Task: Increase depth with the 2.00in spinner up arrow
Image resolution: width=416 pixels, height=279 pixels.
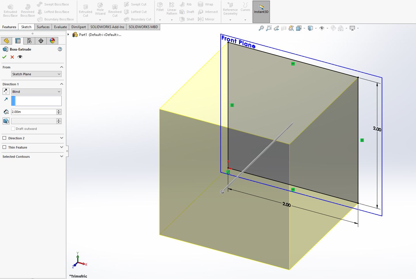Action: [x=59, y=110]
